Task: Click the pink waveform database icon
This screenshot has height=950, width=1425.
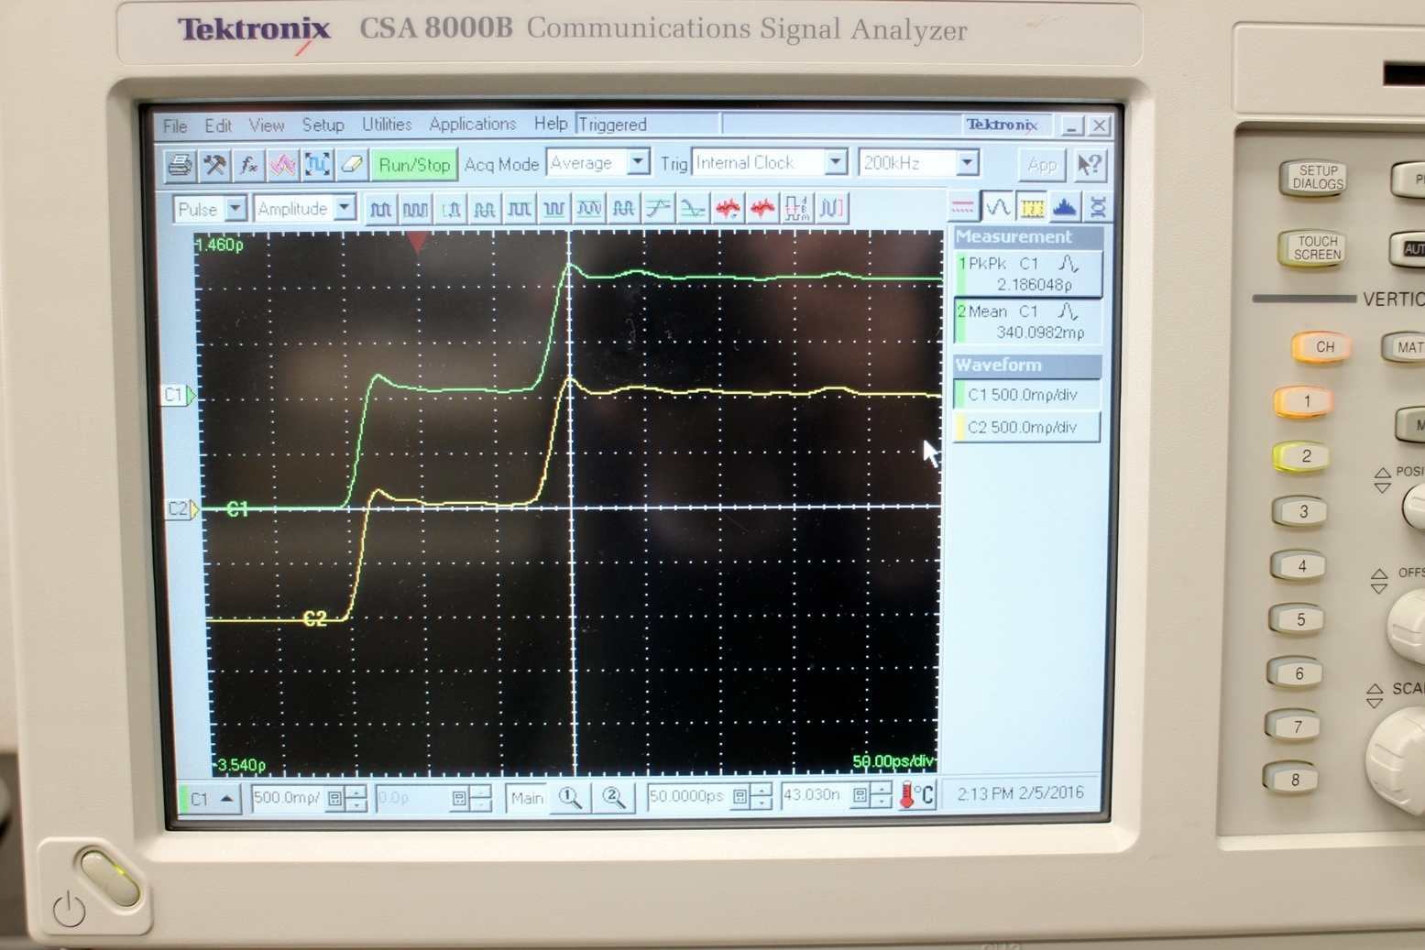Action: [282, 165]
